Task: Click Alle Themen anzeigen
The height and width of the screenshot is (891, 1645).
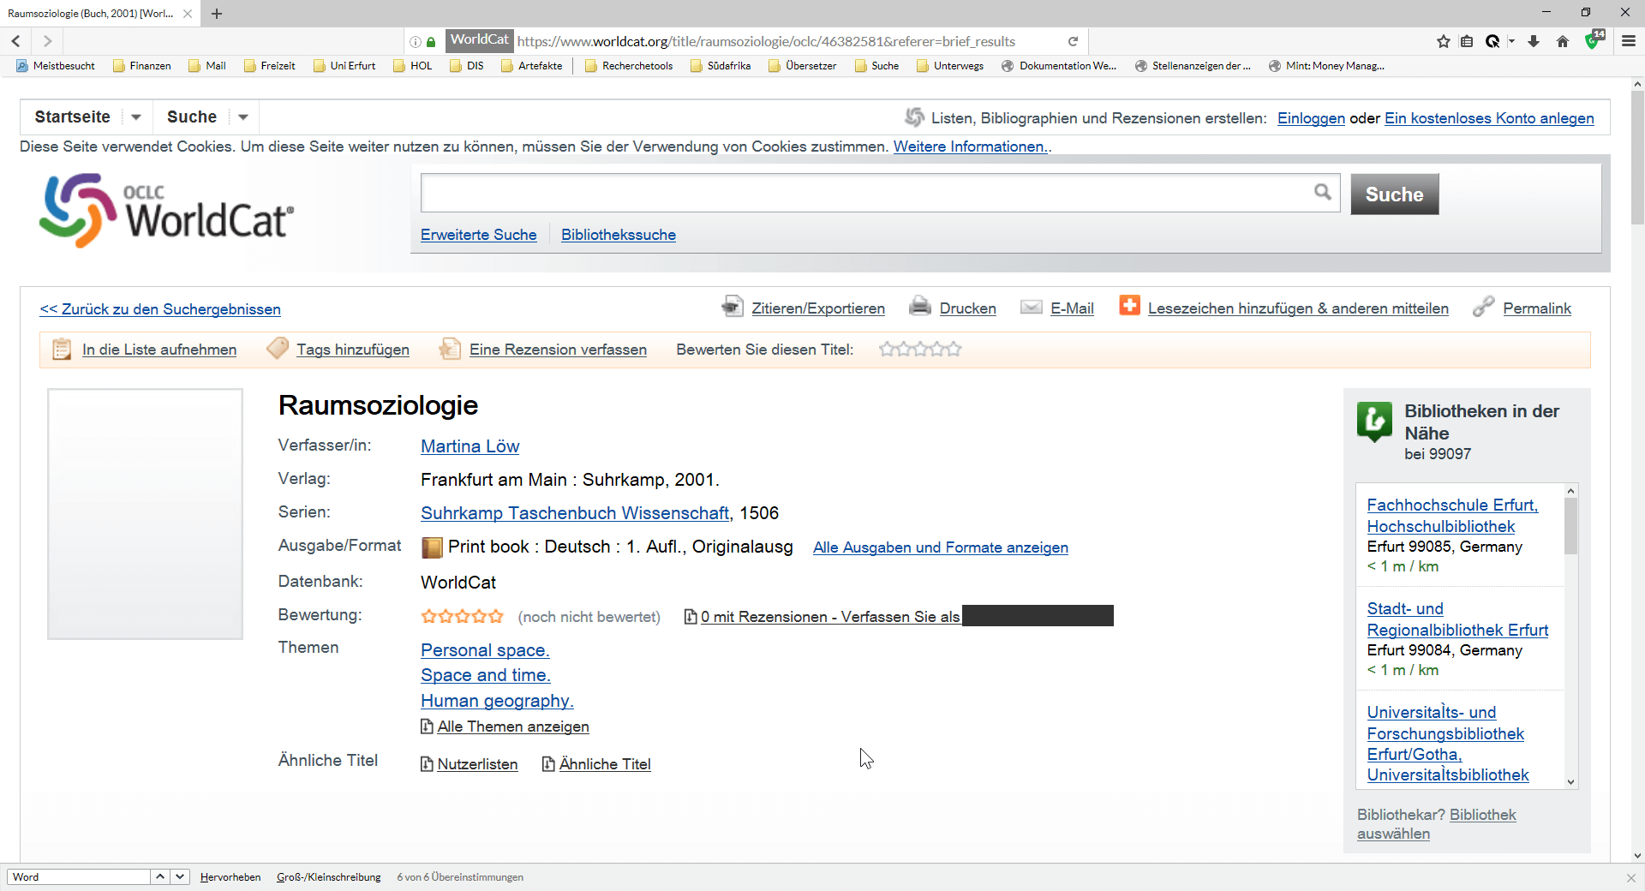Action: 512,727
